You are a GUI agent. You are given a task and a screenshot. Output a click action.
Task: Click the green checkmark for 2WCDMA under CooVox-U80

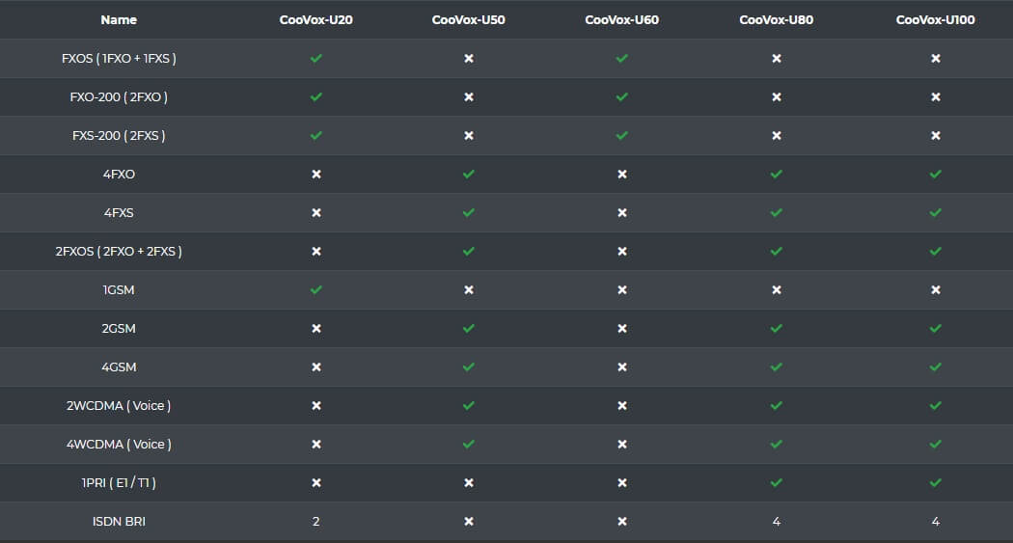tap(777, 406)
